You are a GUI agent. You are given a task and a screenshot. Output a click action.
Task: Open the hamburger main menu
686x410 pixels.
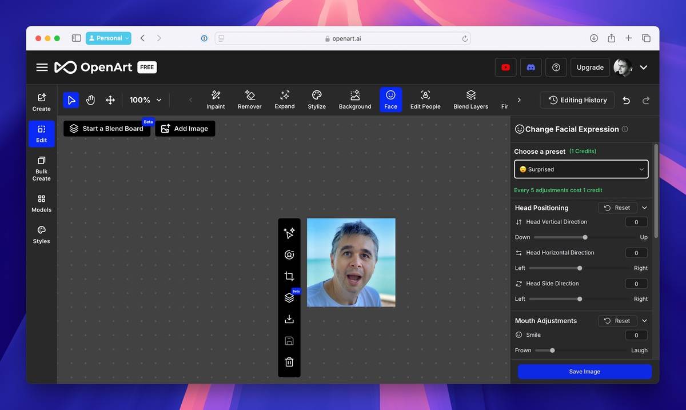[x=42, y=67]
